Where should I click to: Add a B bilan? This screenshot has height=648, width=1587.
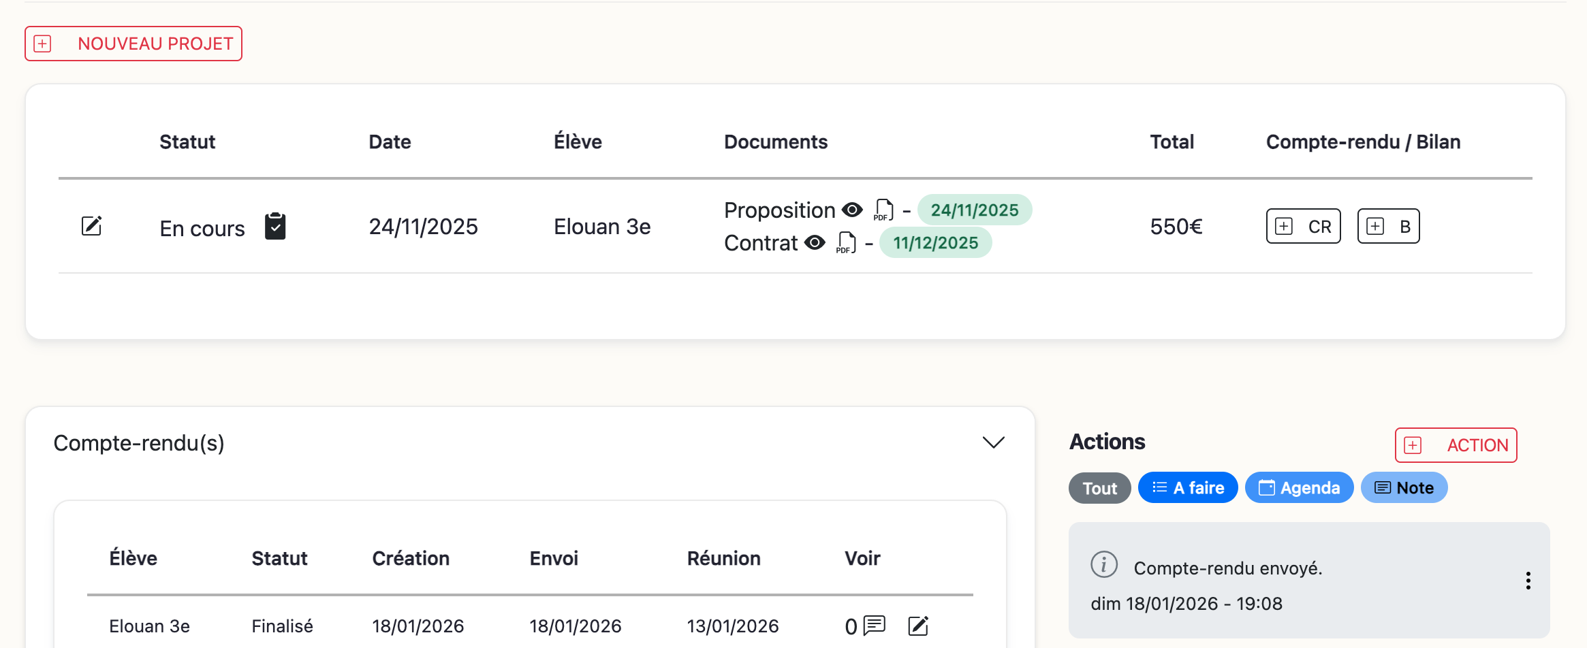(x=1388, y=226)
